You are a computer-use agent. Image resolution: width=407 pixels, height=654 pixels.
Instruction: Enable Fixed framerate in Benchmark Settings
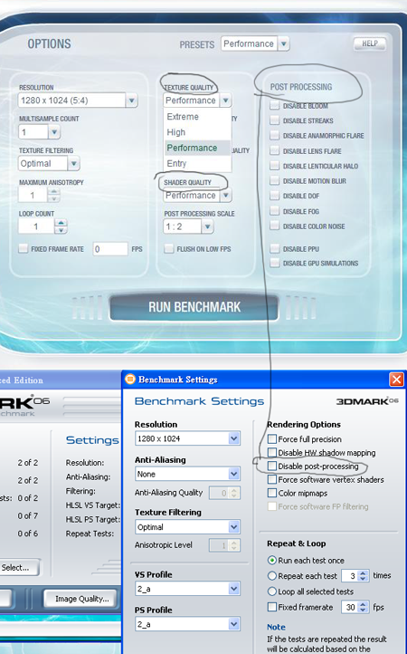272,607
